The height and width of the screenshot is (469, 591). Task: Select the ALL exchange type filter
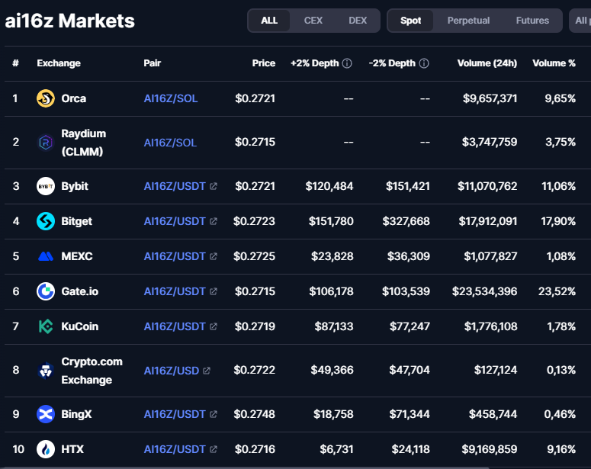269,21
